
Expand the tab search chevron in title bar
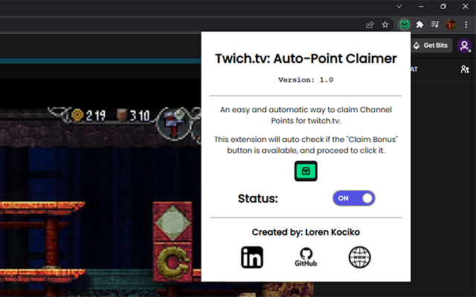pos(399,6)
